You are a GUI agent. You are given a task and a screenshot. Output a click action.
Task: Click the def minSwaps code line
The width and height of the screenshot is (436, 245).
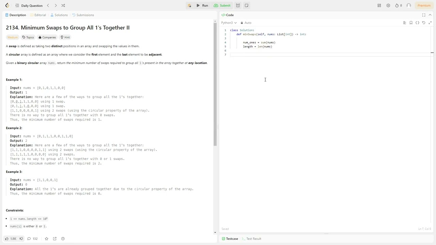pos(271,34)
